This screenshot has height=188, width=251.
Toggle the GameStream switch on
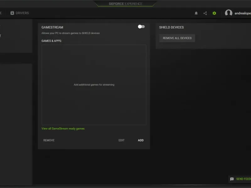coord(141,27)
